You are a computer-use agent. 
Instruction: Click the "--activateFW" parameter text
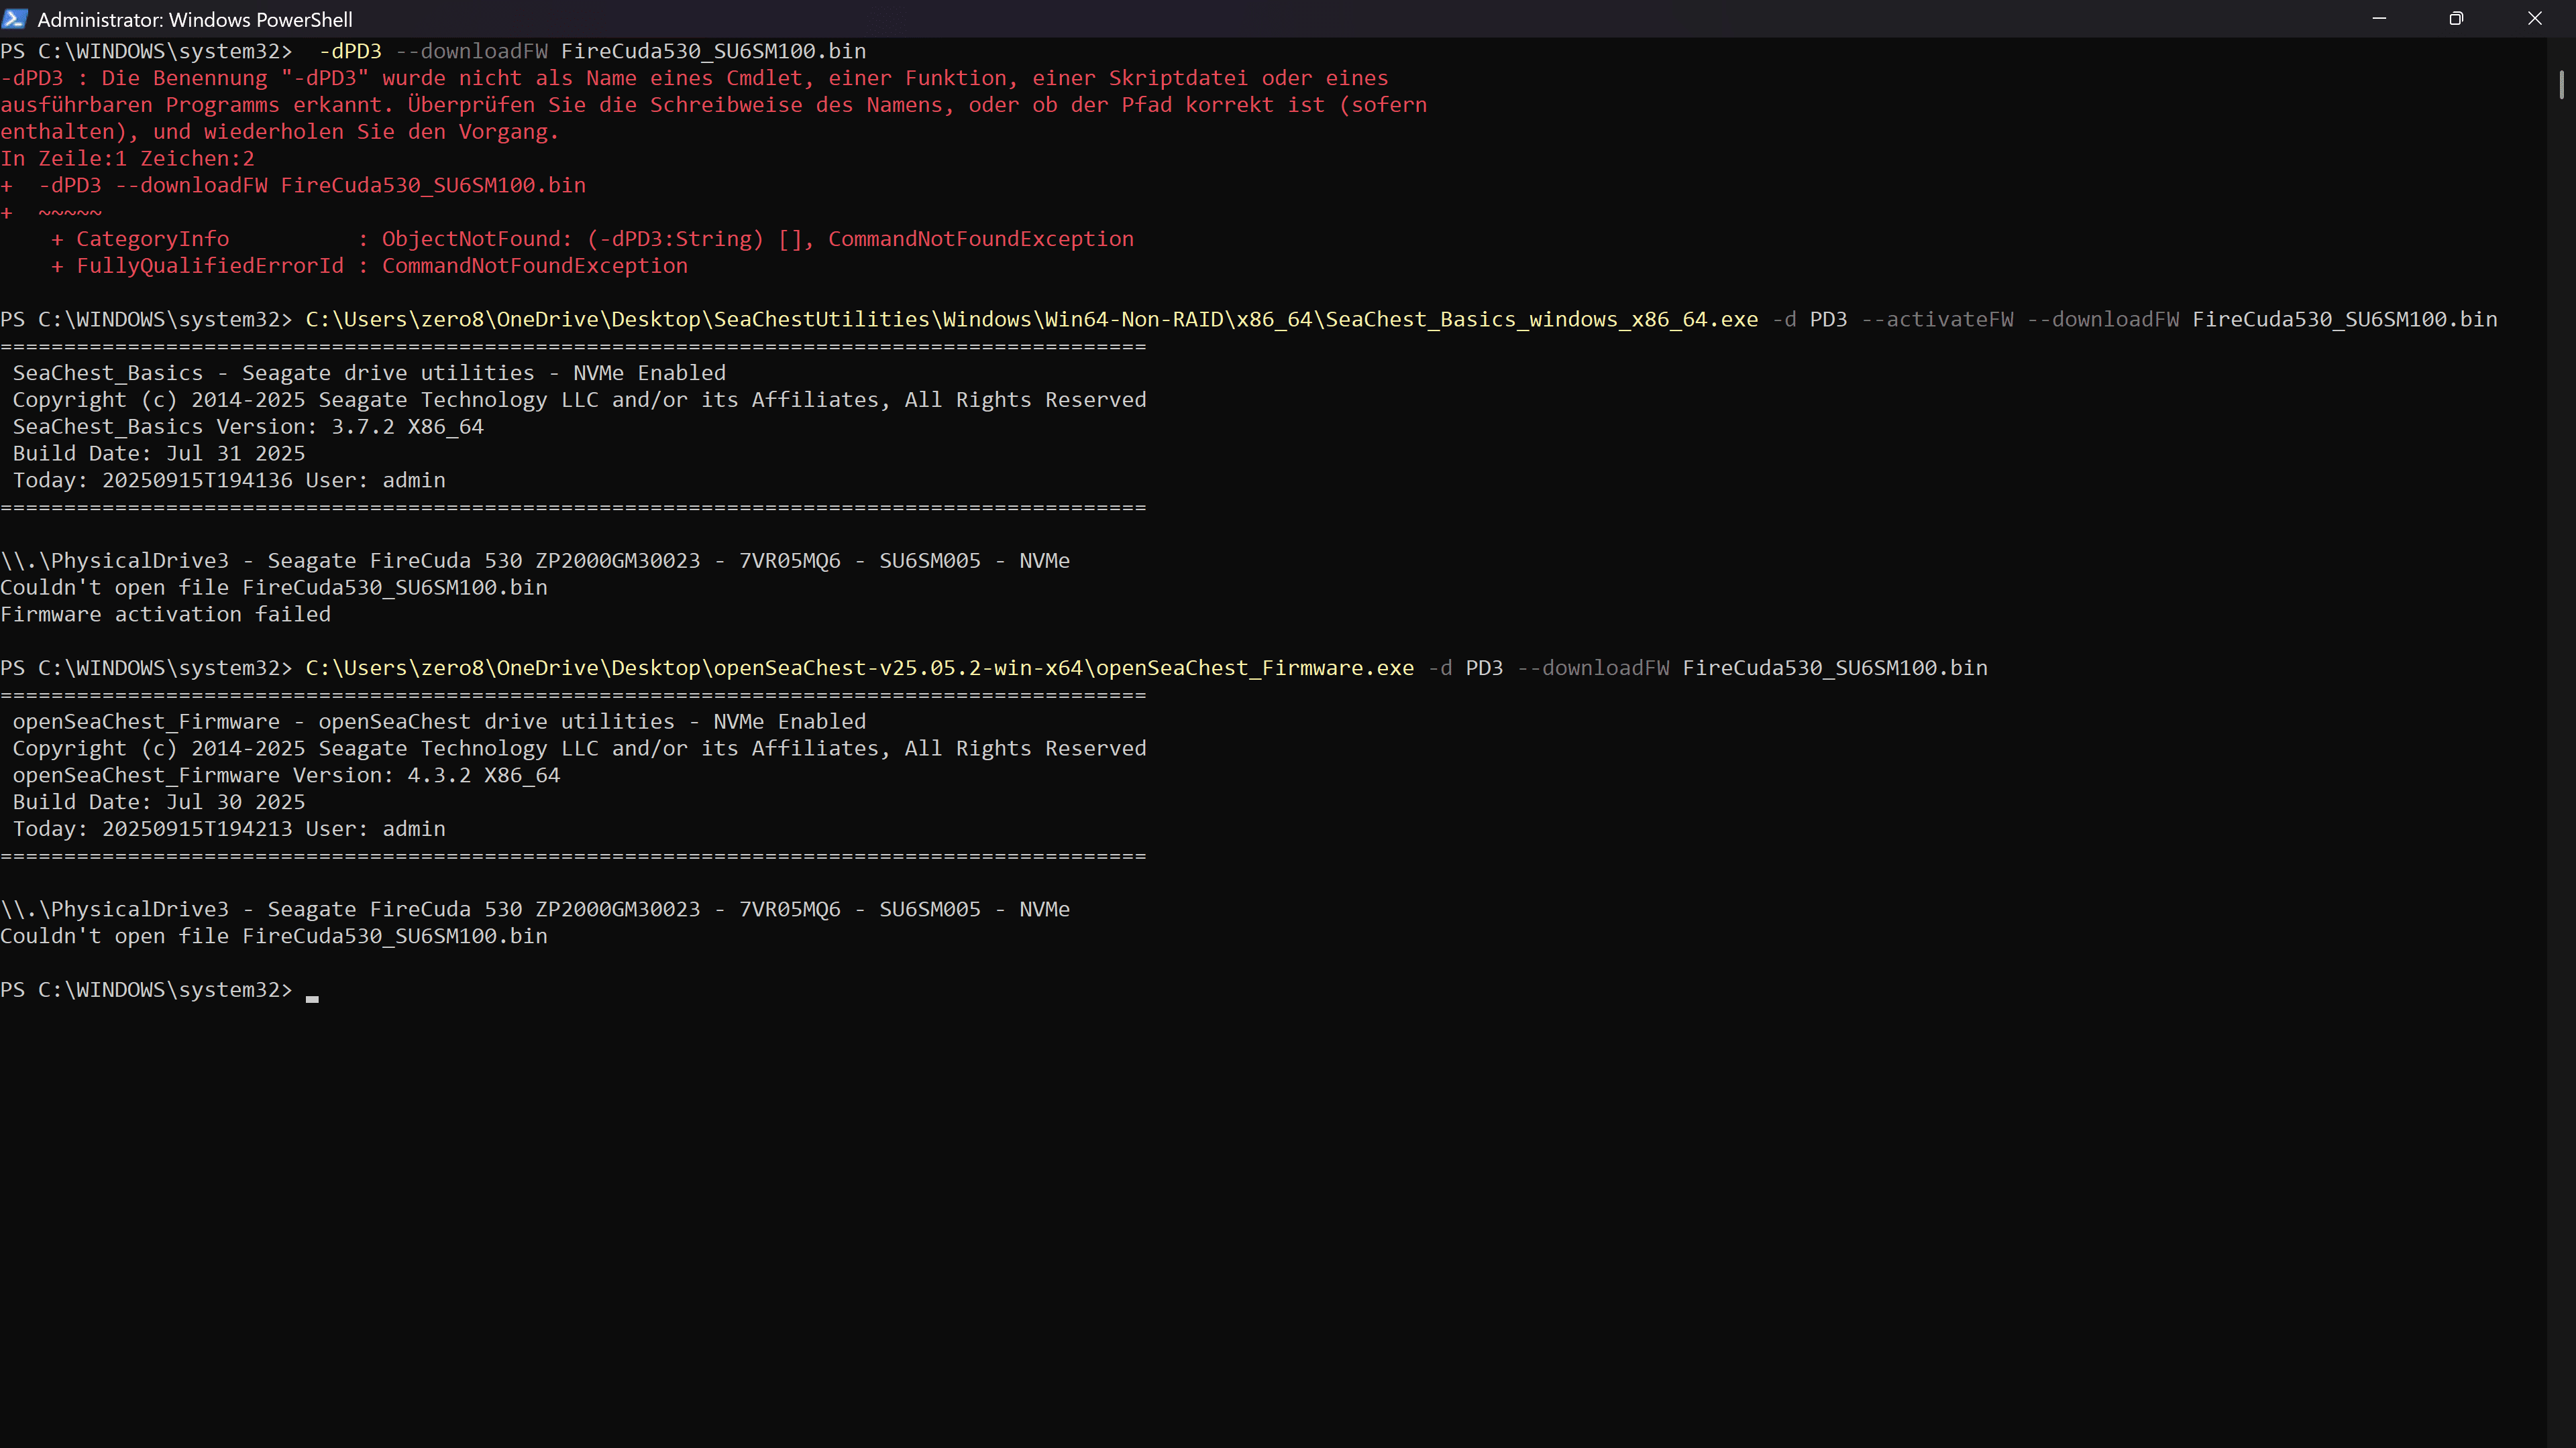pyautogui.click(x=1937, y=320)
